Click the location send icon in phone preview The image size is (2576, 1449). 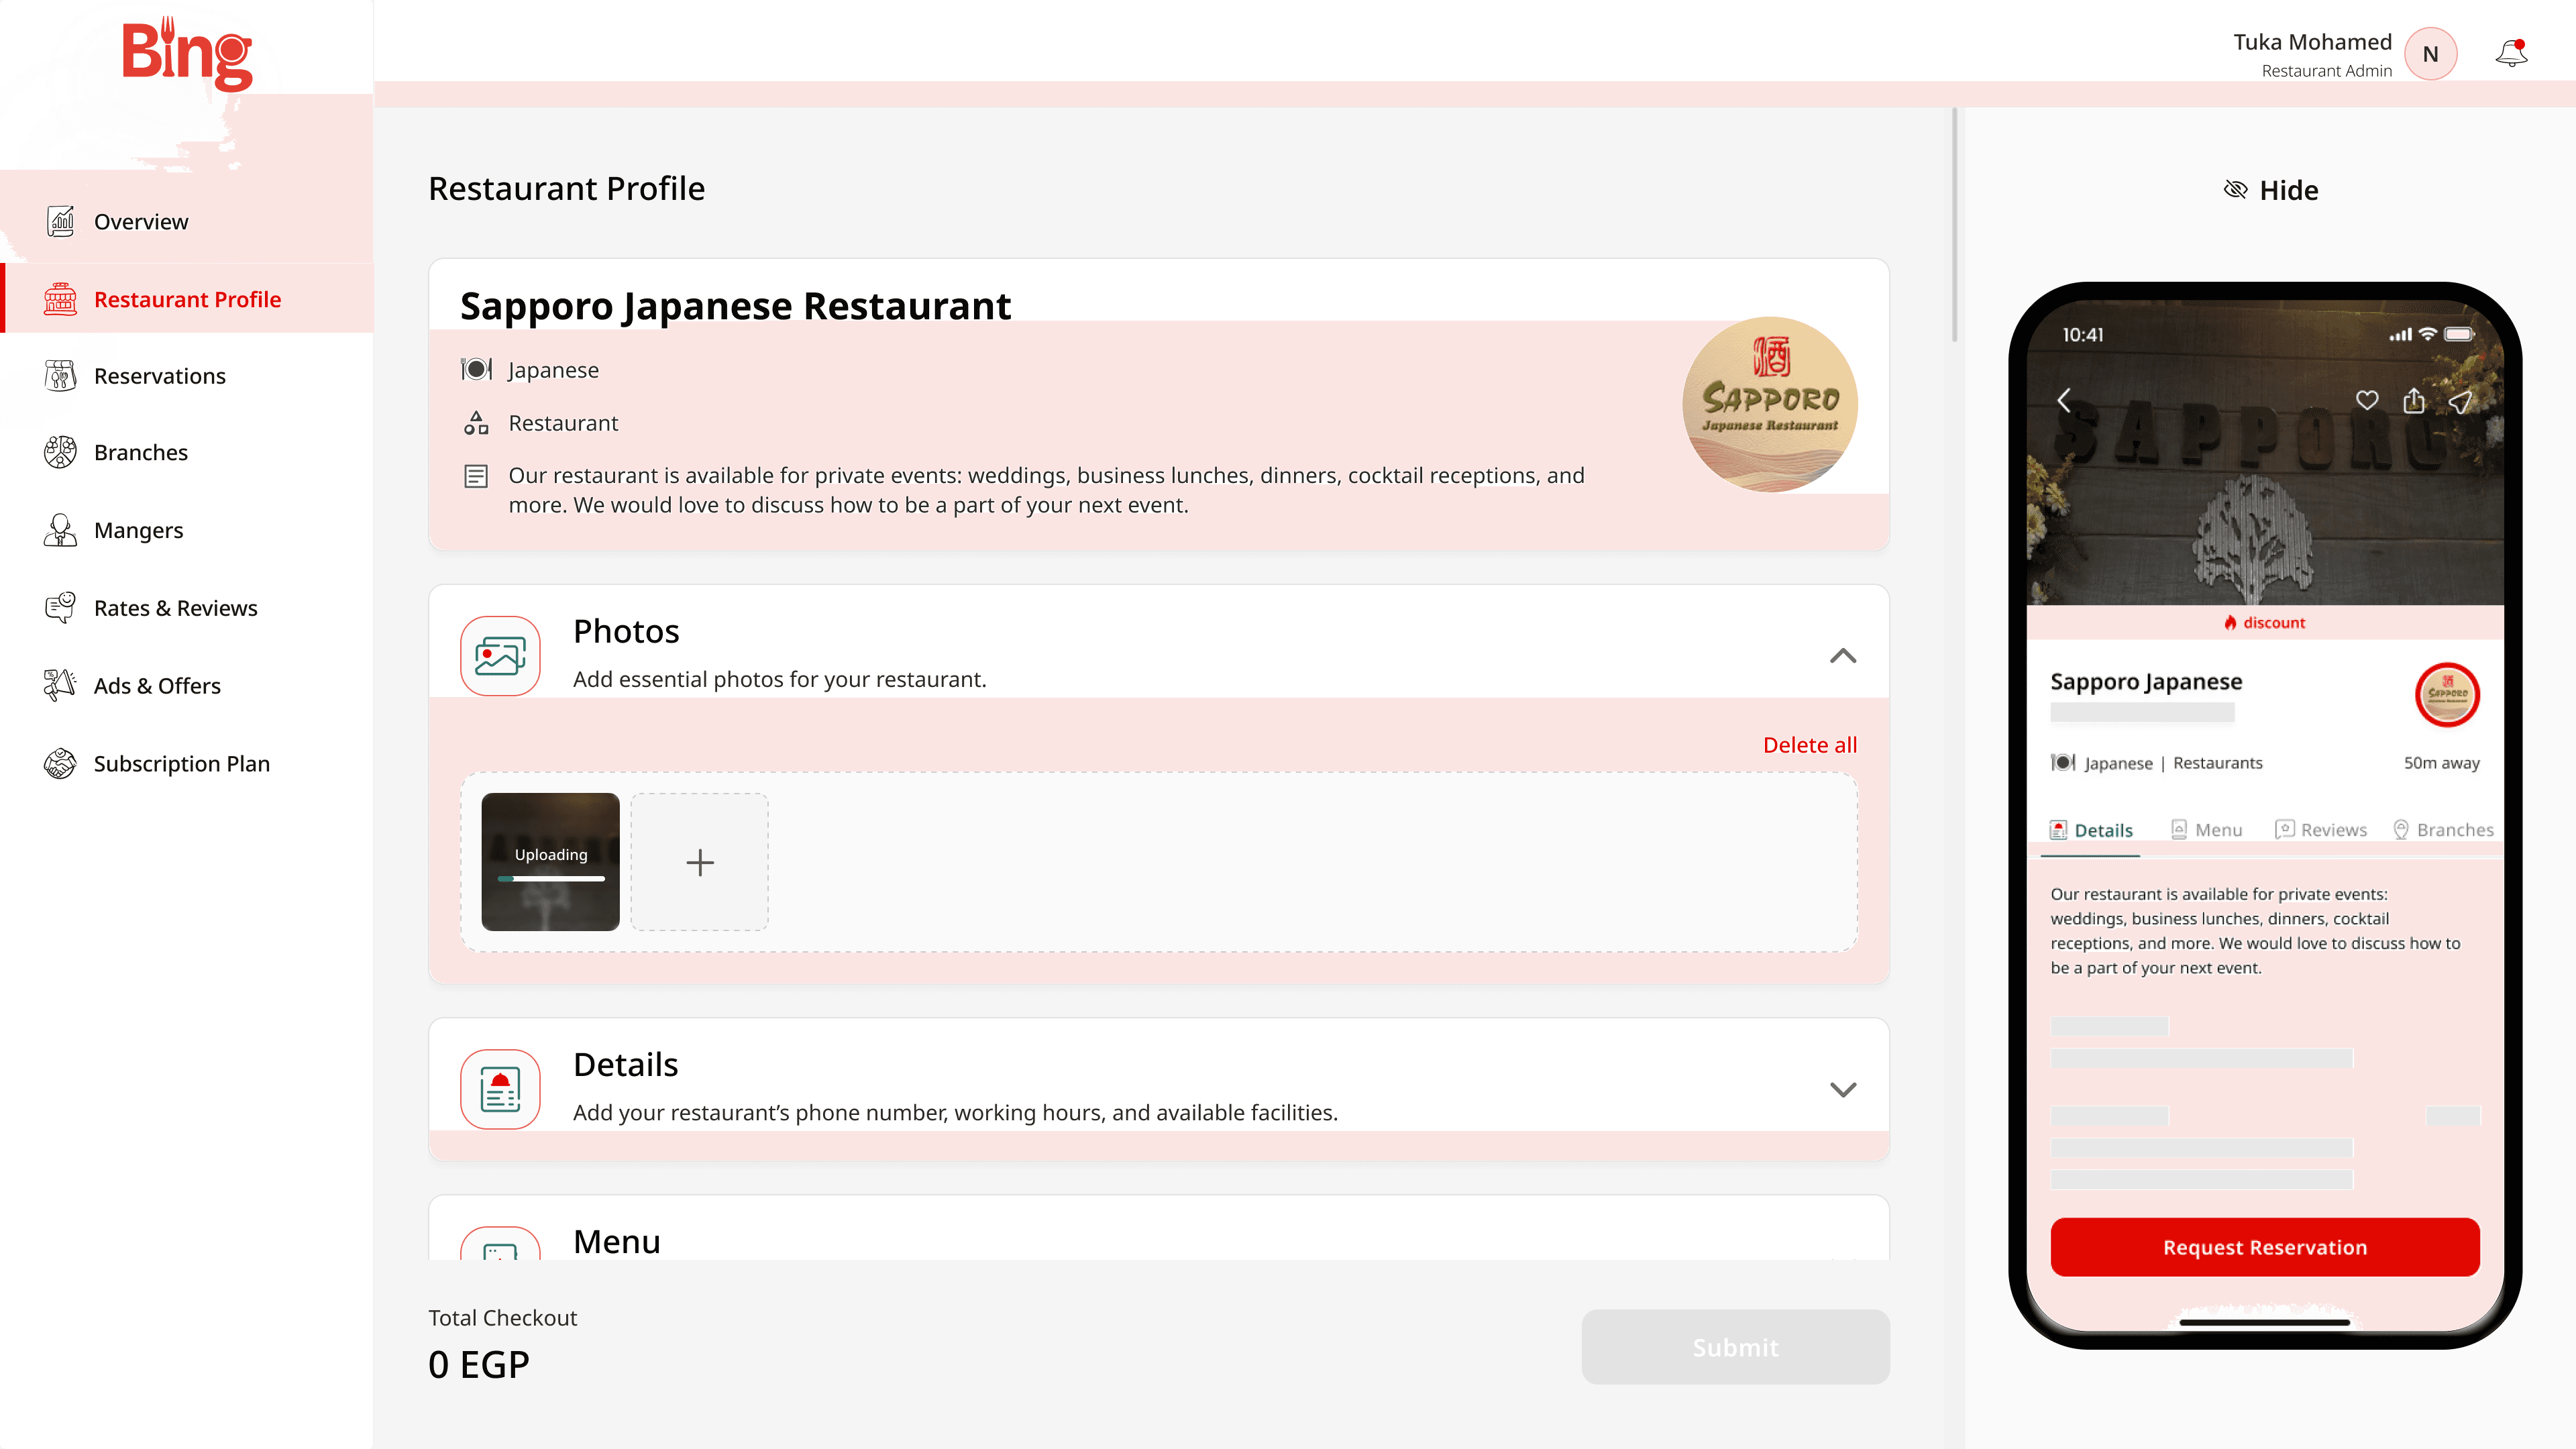click(x=2460, y=401)
